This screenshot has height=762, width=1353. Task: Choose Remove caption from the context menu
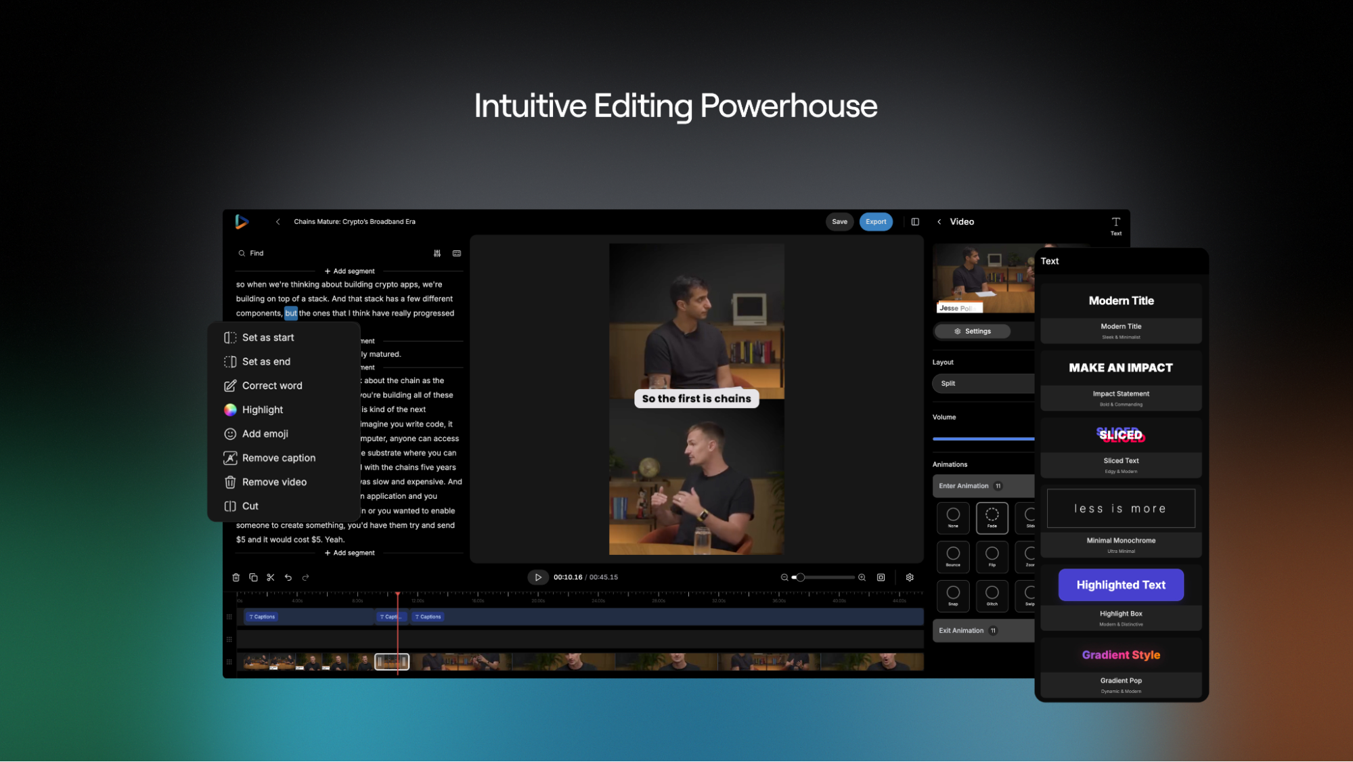pos(278,457)
